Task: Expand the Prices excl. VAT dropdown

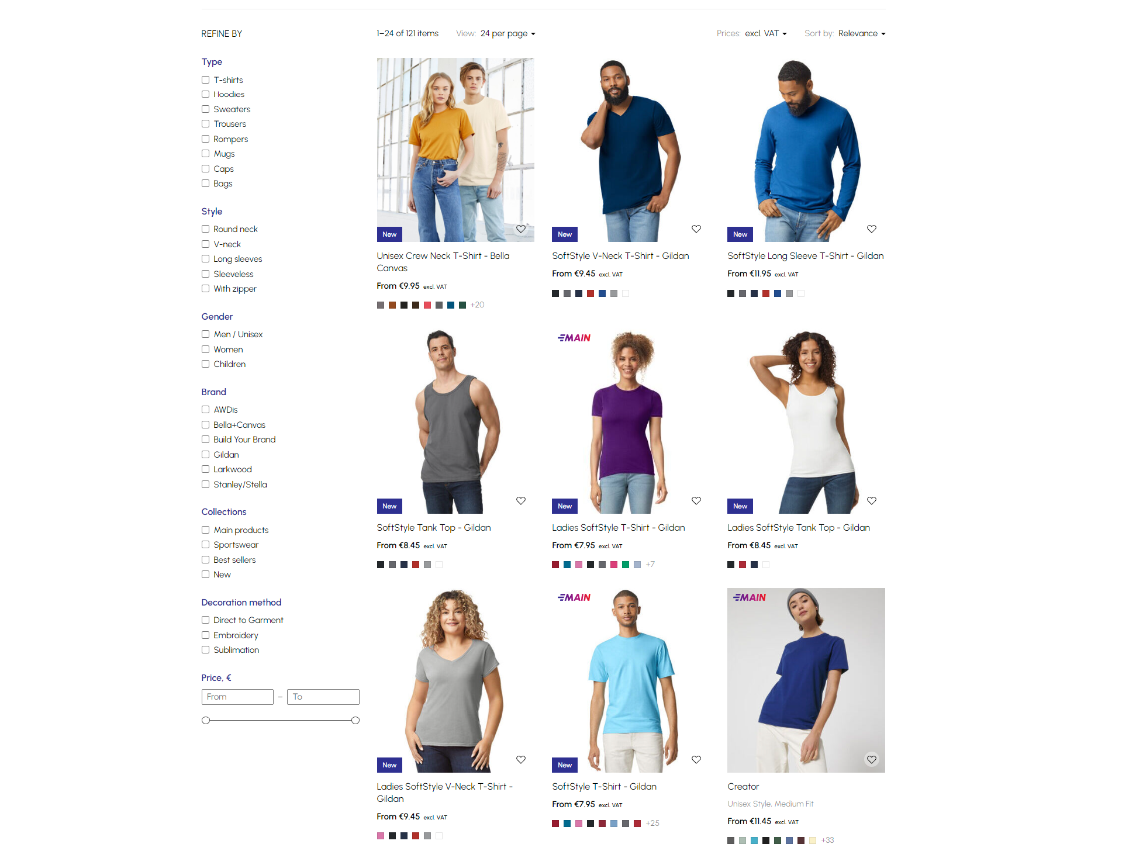Action: click(x=765, y=33)
